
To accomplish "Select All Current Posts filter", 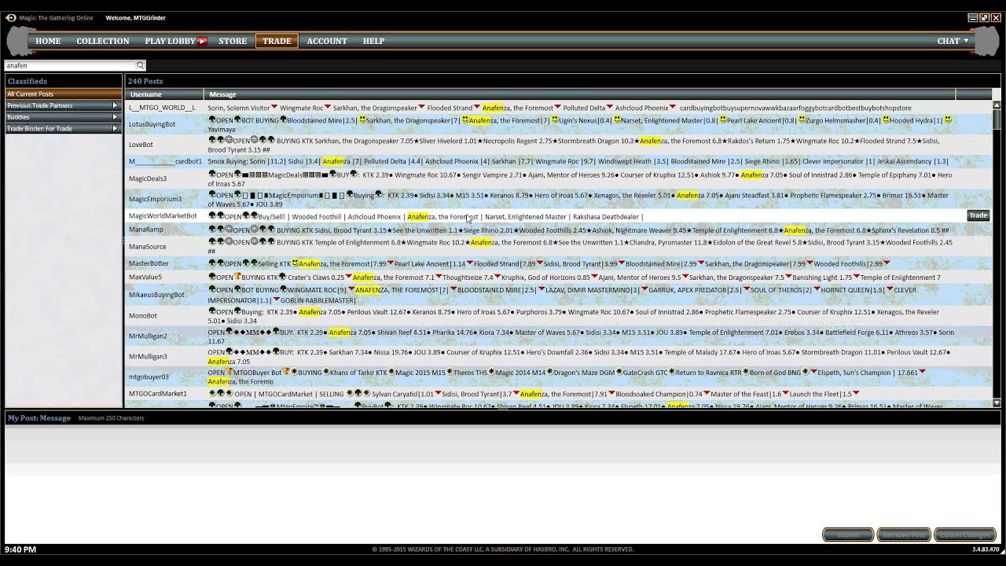I will tap(63, 94).
